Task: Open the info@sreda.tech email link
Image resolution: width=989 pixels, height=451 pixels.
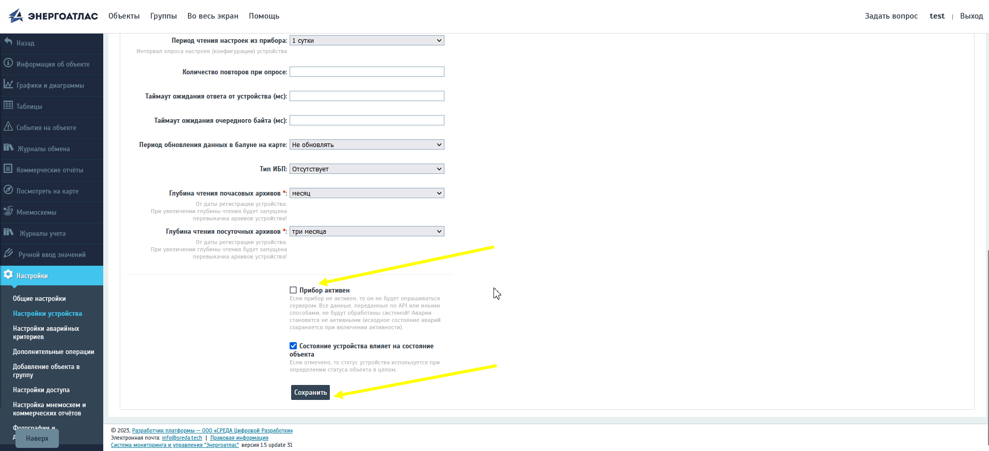Action: point(182,438)
